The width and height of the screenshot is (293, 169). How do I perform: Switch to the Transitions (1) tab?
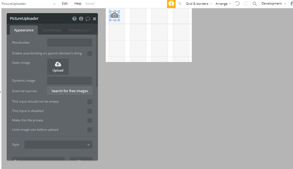(80, 30)
